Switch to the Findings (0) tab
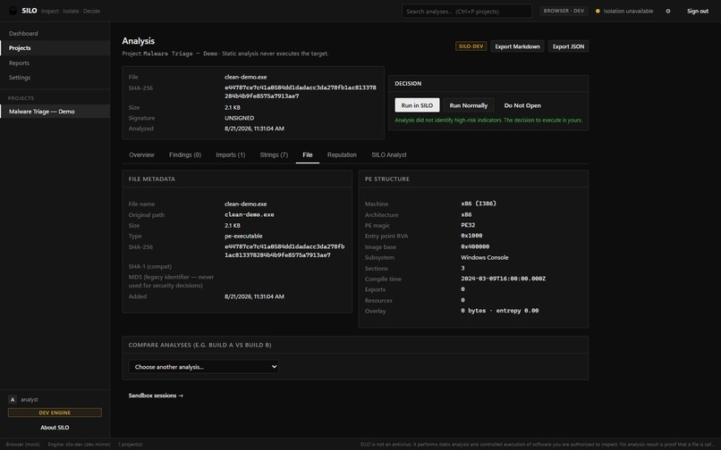The image size is (721, 450). coord(185,154)
